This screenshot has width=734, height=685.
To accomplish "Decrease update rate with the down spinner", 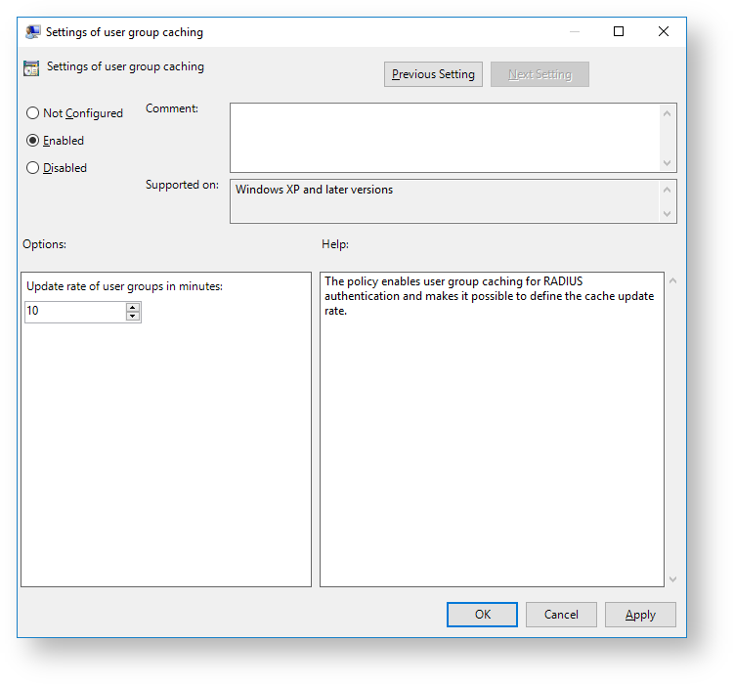I will coord(133,317).
